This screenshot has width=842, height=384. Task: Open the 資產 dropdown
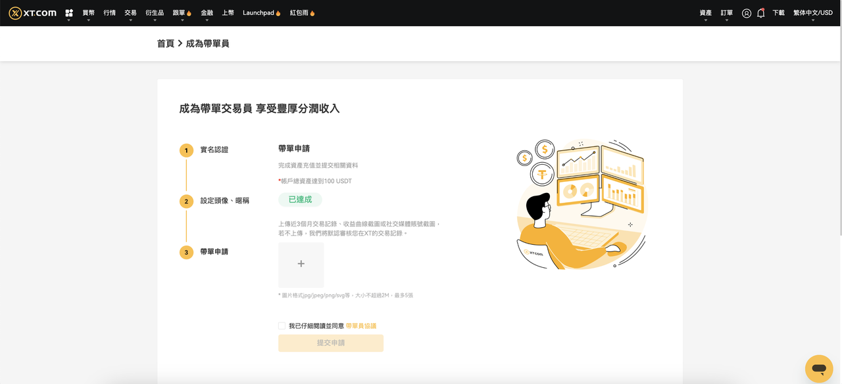click(706, 13)
